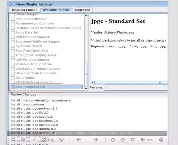Click description pane horizontal scrollbar thumb

pos(131,83)
